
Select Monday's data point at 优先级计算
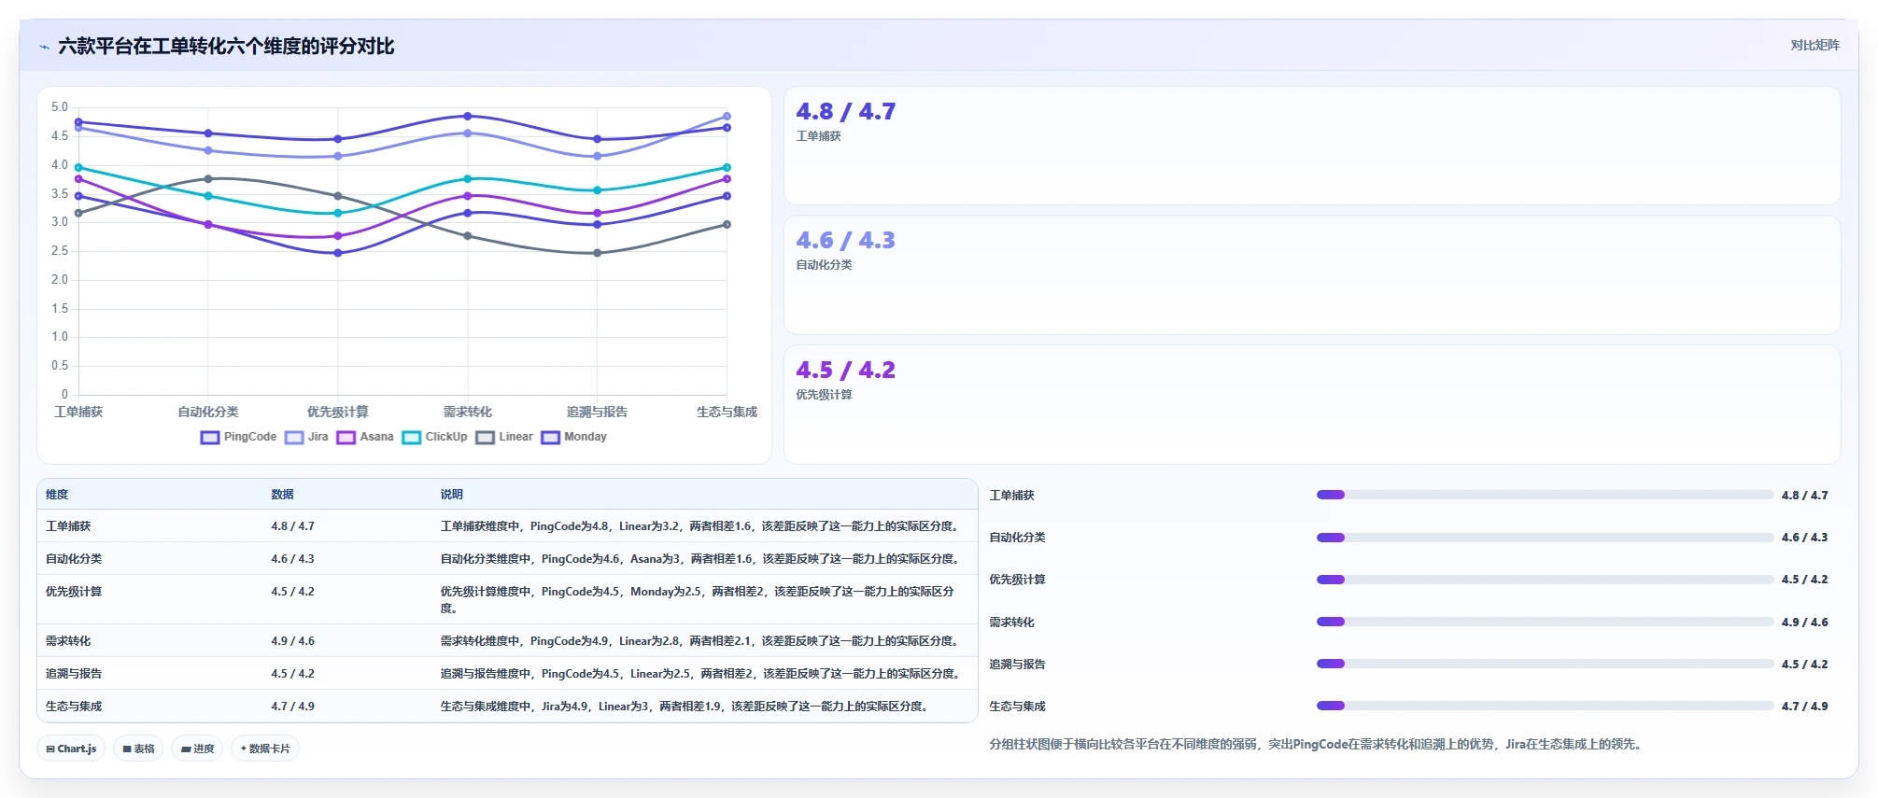(338, 253)
